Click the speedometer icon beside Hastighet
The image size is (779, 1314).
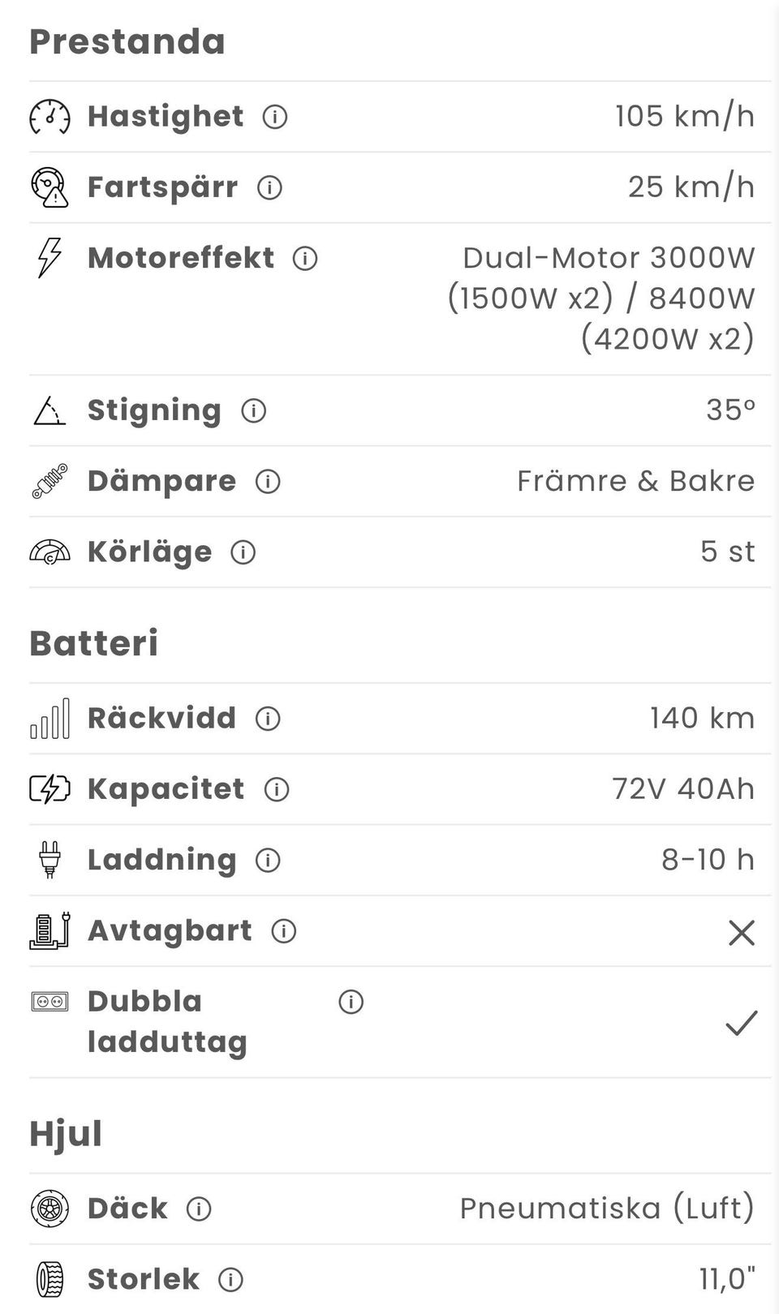tap(49, 117)
